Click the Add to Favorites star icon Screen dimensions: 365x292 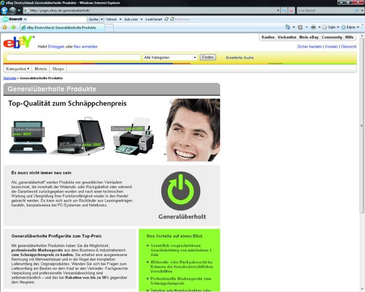pyautogui.click(x=13, y=27)
